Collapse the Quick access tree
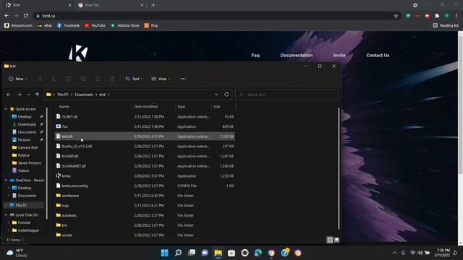This screenshot has width=463, height=260. point(6,109)
